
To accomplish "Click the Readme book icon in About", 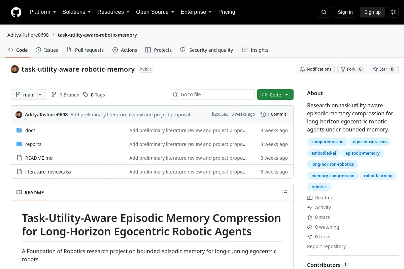I will (x=310, y=198).
